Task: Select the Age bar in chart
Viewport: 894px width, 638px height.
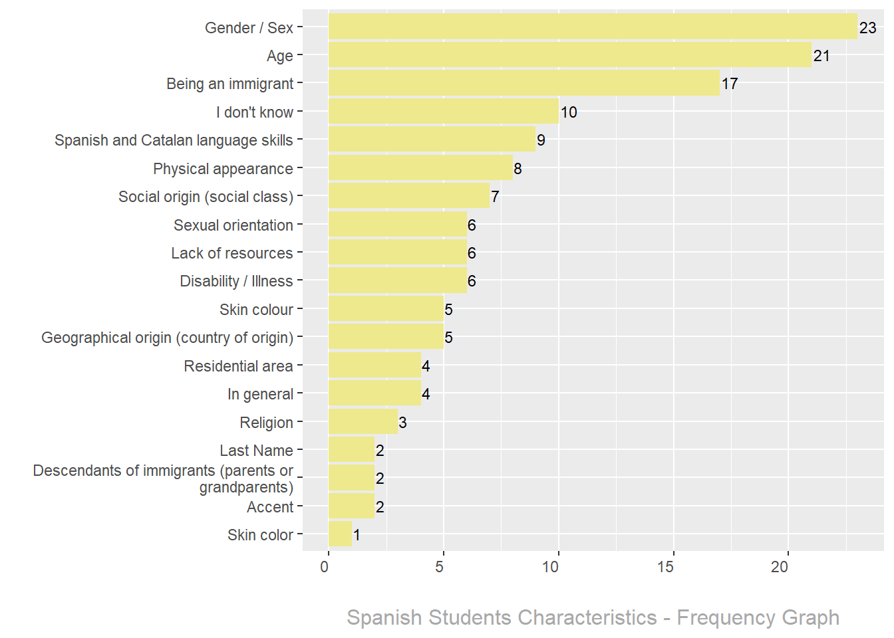Action: [569, 55]
